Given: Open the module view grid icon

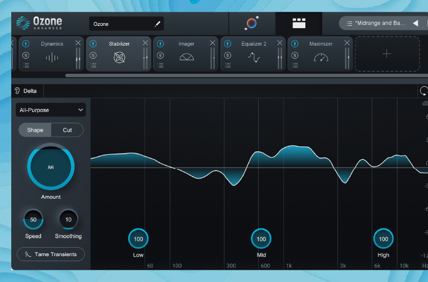Looking at the screenshot, I should (299, 23).
